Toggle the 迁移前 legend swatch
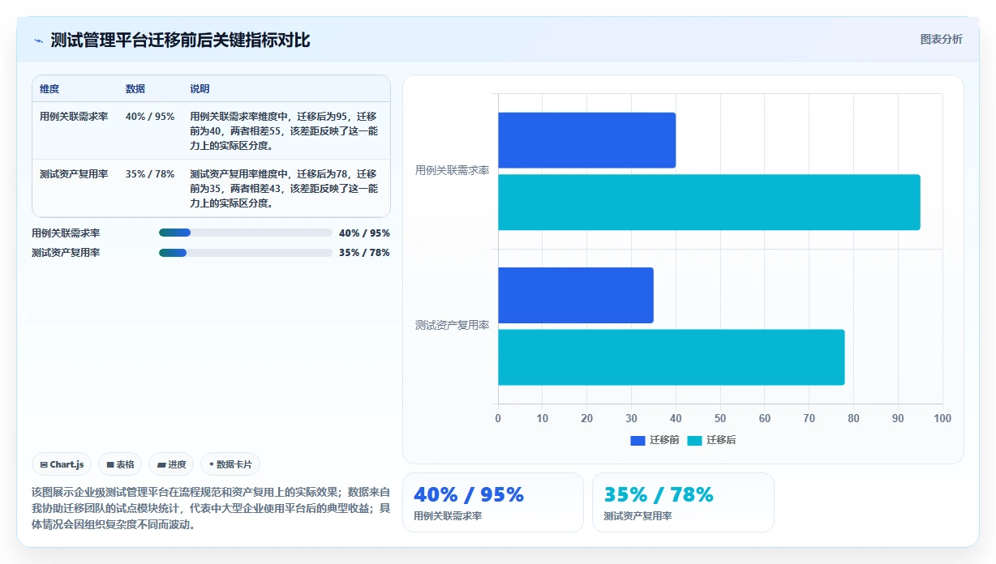 click(638, 440)
